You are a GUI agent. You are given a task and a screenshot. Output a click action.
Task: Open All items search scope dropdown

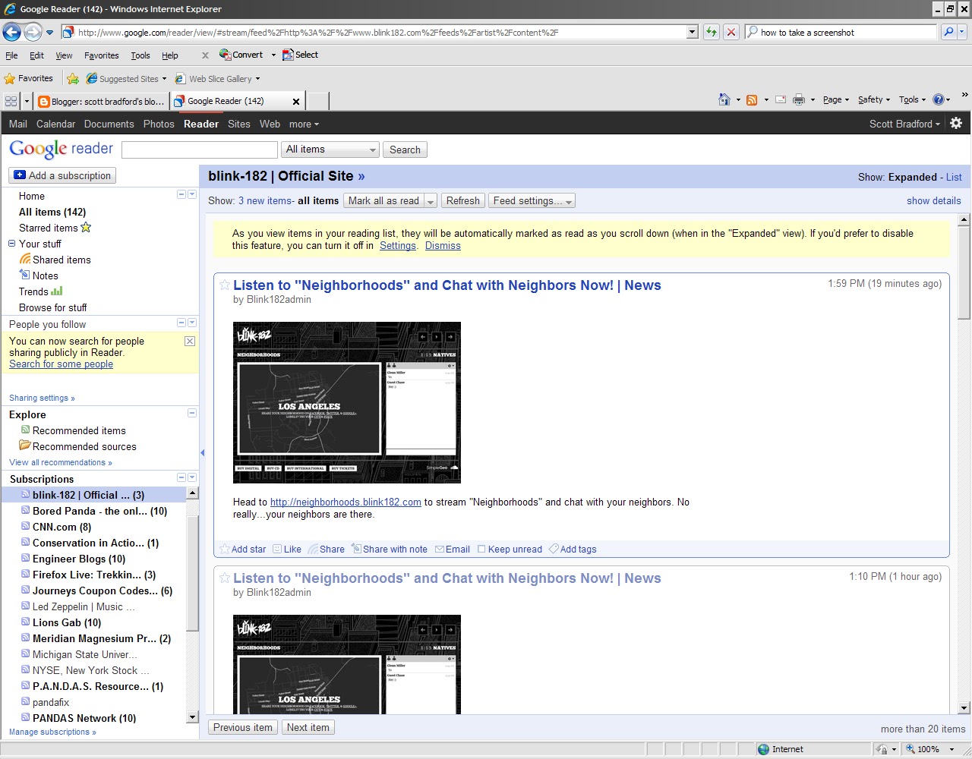tap(330, 150)
